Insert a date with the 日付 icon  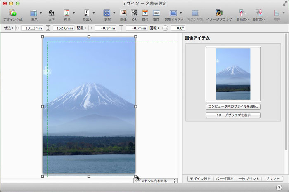(x=145, y=13)
